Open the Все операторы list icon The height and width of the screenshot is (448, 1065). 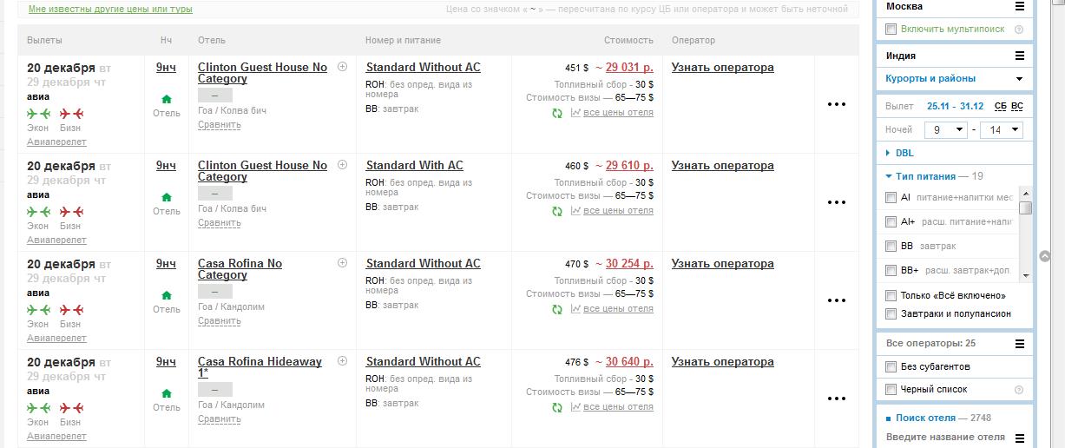pyautogui.click(x=1020, y=344)
